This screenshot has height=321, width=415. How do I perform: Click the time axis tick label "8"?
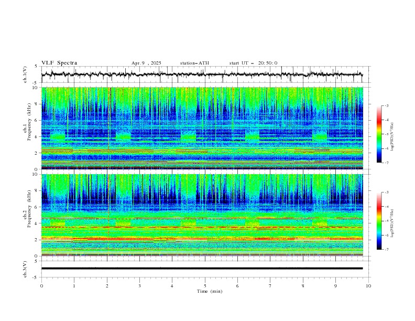303,286
